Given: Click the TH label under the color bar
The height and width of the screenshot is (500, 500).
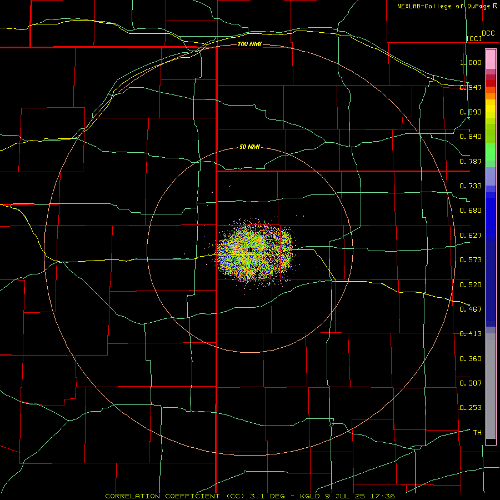Looking at the screenshot, I should tap(477, 433).
